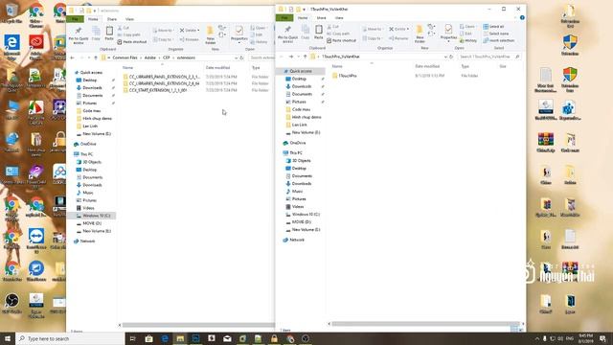Refresh the TTouchPro window address bar
613x345 pixels.
coord(451,57)
